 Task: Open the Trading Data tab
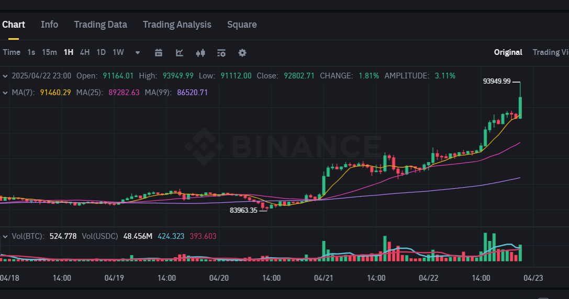pyautogui.click(x=101, y=25)
